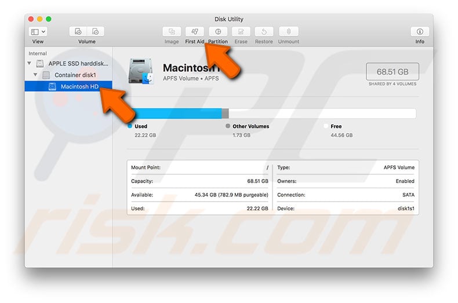The image size is (458, 303).
Task: Maximize the Disk Utility window
Action: [49, 19]
